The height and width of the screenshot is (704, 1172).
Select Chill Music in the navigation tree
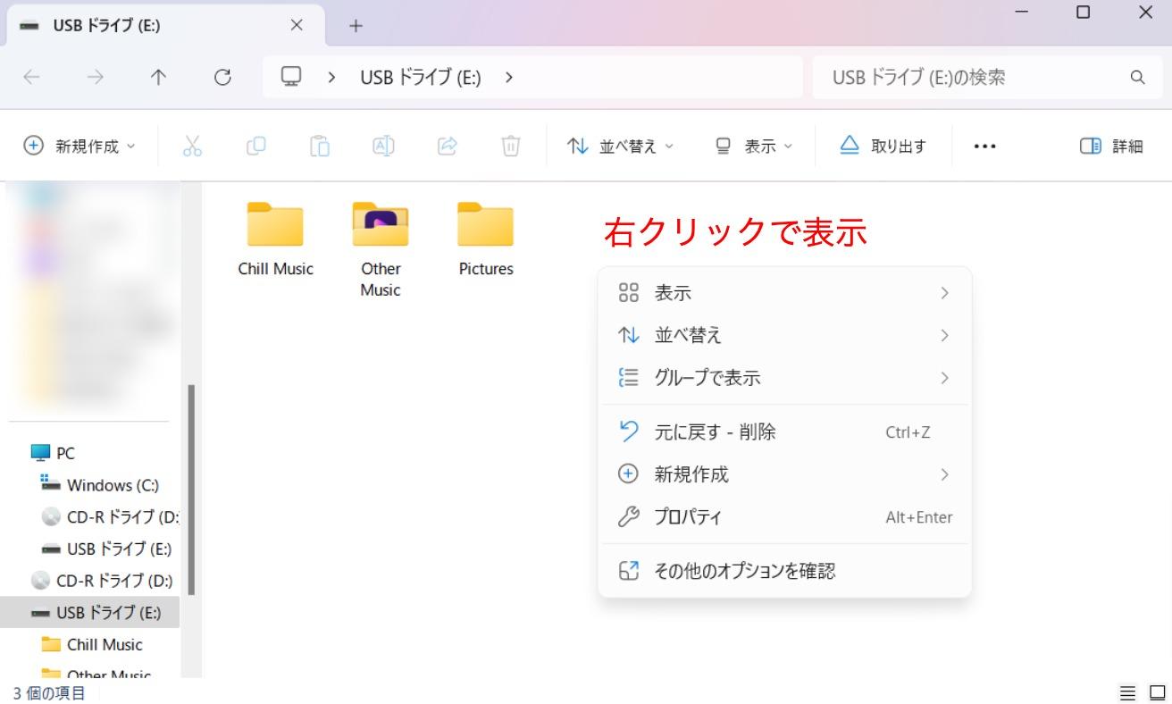[94, 644]
